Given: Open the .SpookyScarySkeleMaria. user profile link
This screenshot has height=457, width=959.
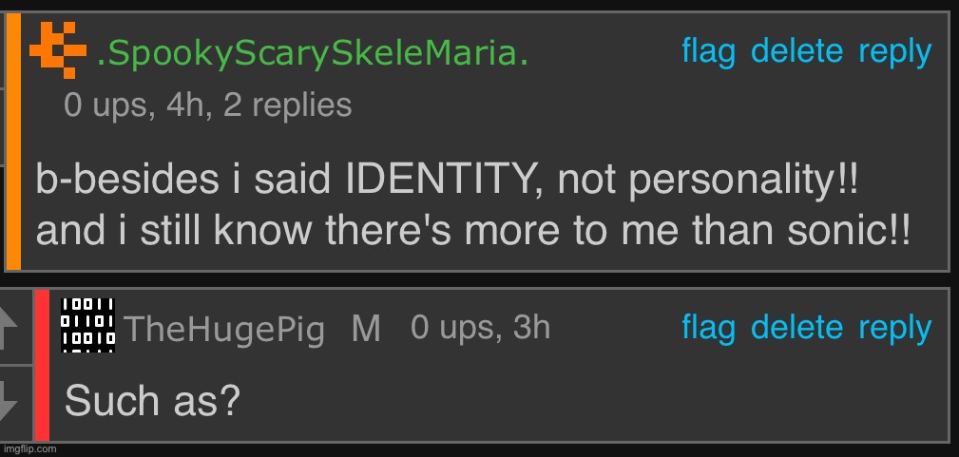Looking at the screenshot, I should tap(313, 55).
